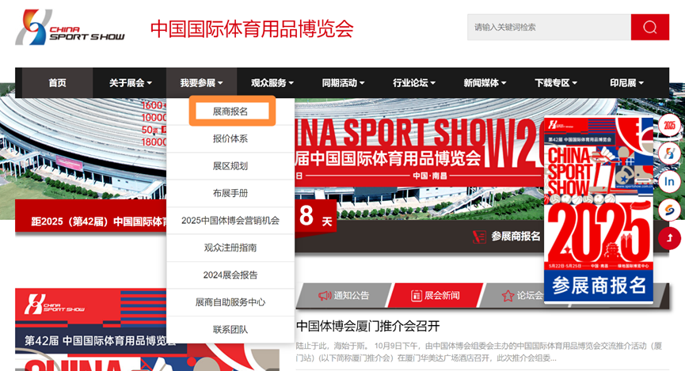Screen dimensions: 685x371
Task: Expand the 我要参展 dropdown
Action: pos(201,82)
